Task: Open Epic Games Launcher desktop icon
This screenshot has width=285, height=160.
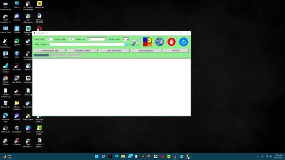Action: [x=28, y=55]
